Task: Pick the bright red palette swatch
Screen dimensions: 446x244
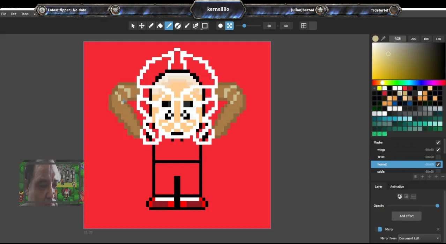Action: click(405, 88)
